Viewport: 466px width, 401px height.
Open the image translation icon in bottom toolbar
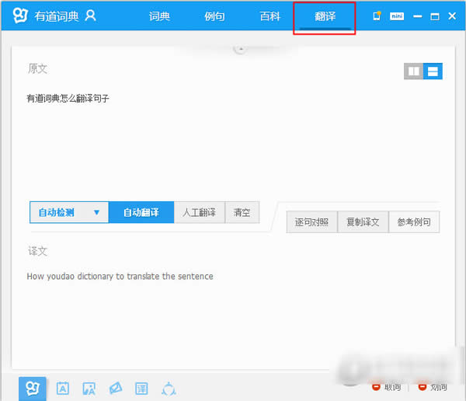(x=89, y=389)
